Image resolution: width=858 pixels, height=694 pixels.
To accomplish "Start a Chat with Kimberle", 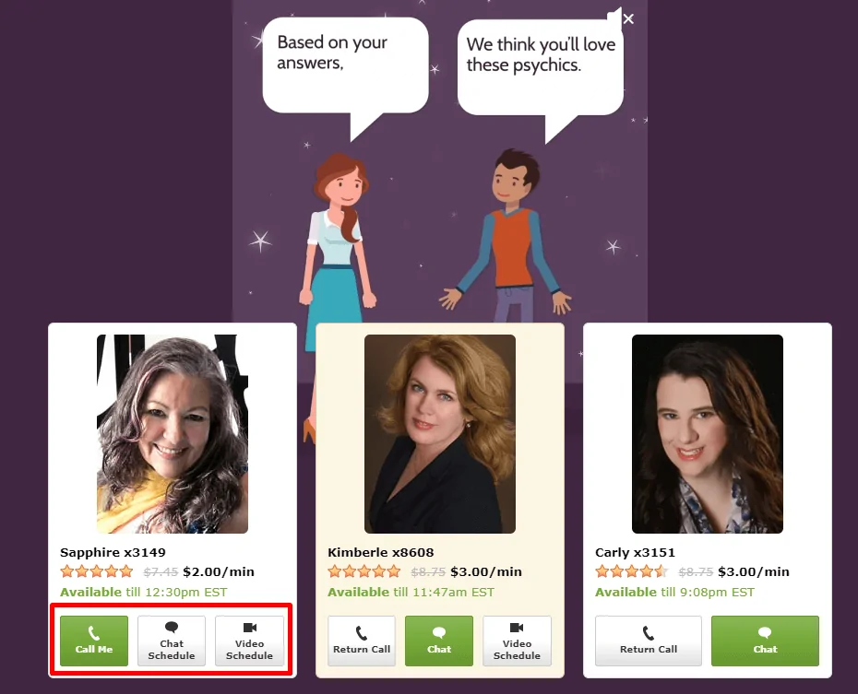I will [x=439, y=641].
